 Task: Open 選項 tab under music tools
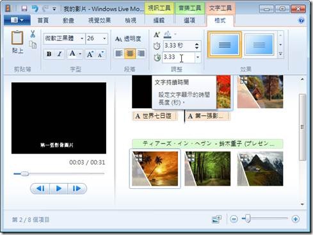(x=189, y=20)
